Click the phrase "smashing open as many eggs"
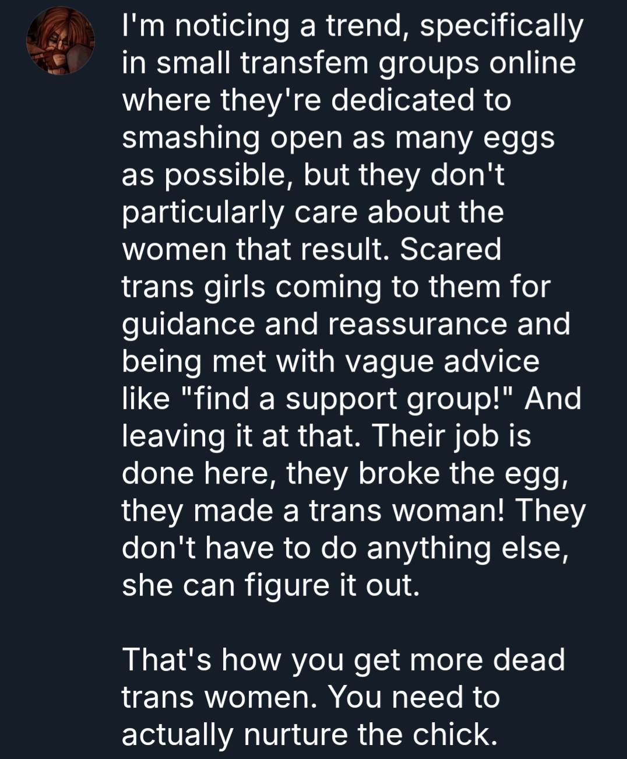627x759 pixels. pyautogui.click(x=338, y=138)
